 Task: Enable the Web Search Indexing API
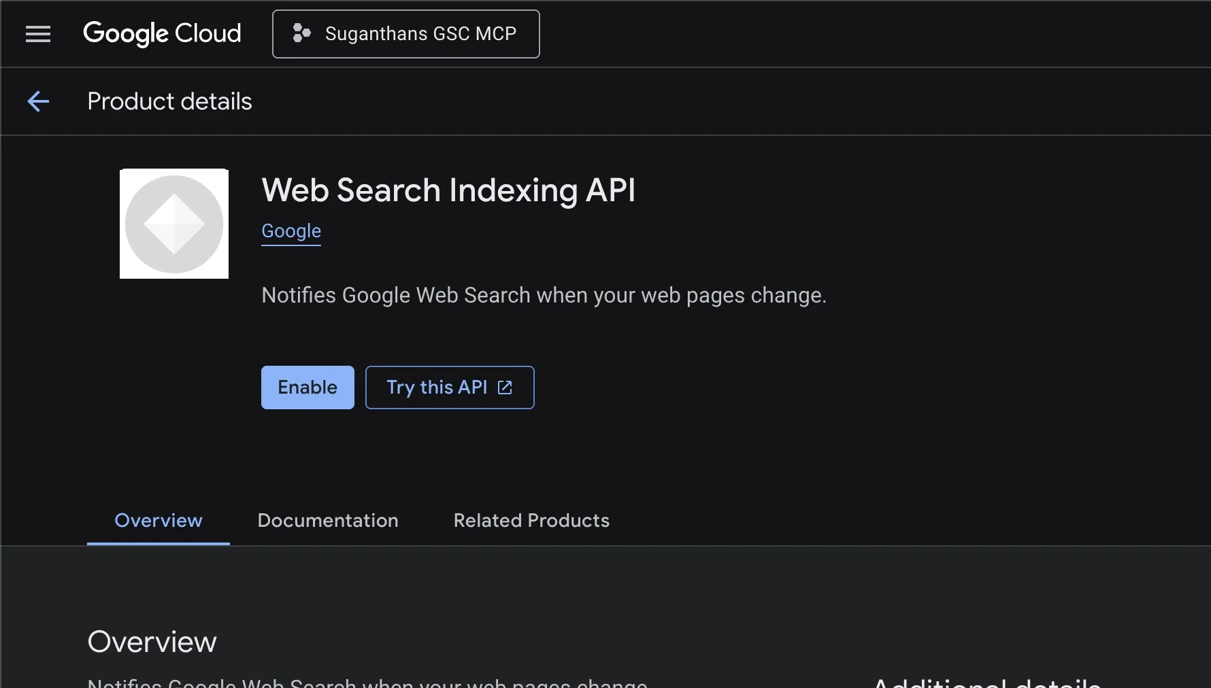tap(308, 388)
